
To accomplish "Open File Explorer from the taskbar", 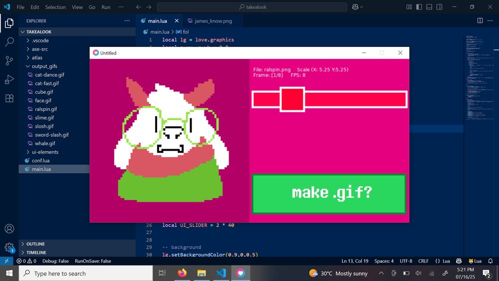I will (202, 273).
